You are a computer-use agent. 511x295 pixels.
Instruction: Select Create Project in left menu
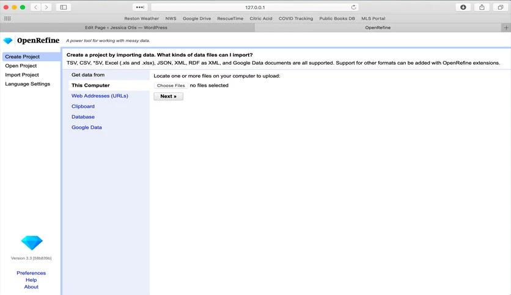(31, 57)
